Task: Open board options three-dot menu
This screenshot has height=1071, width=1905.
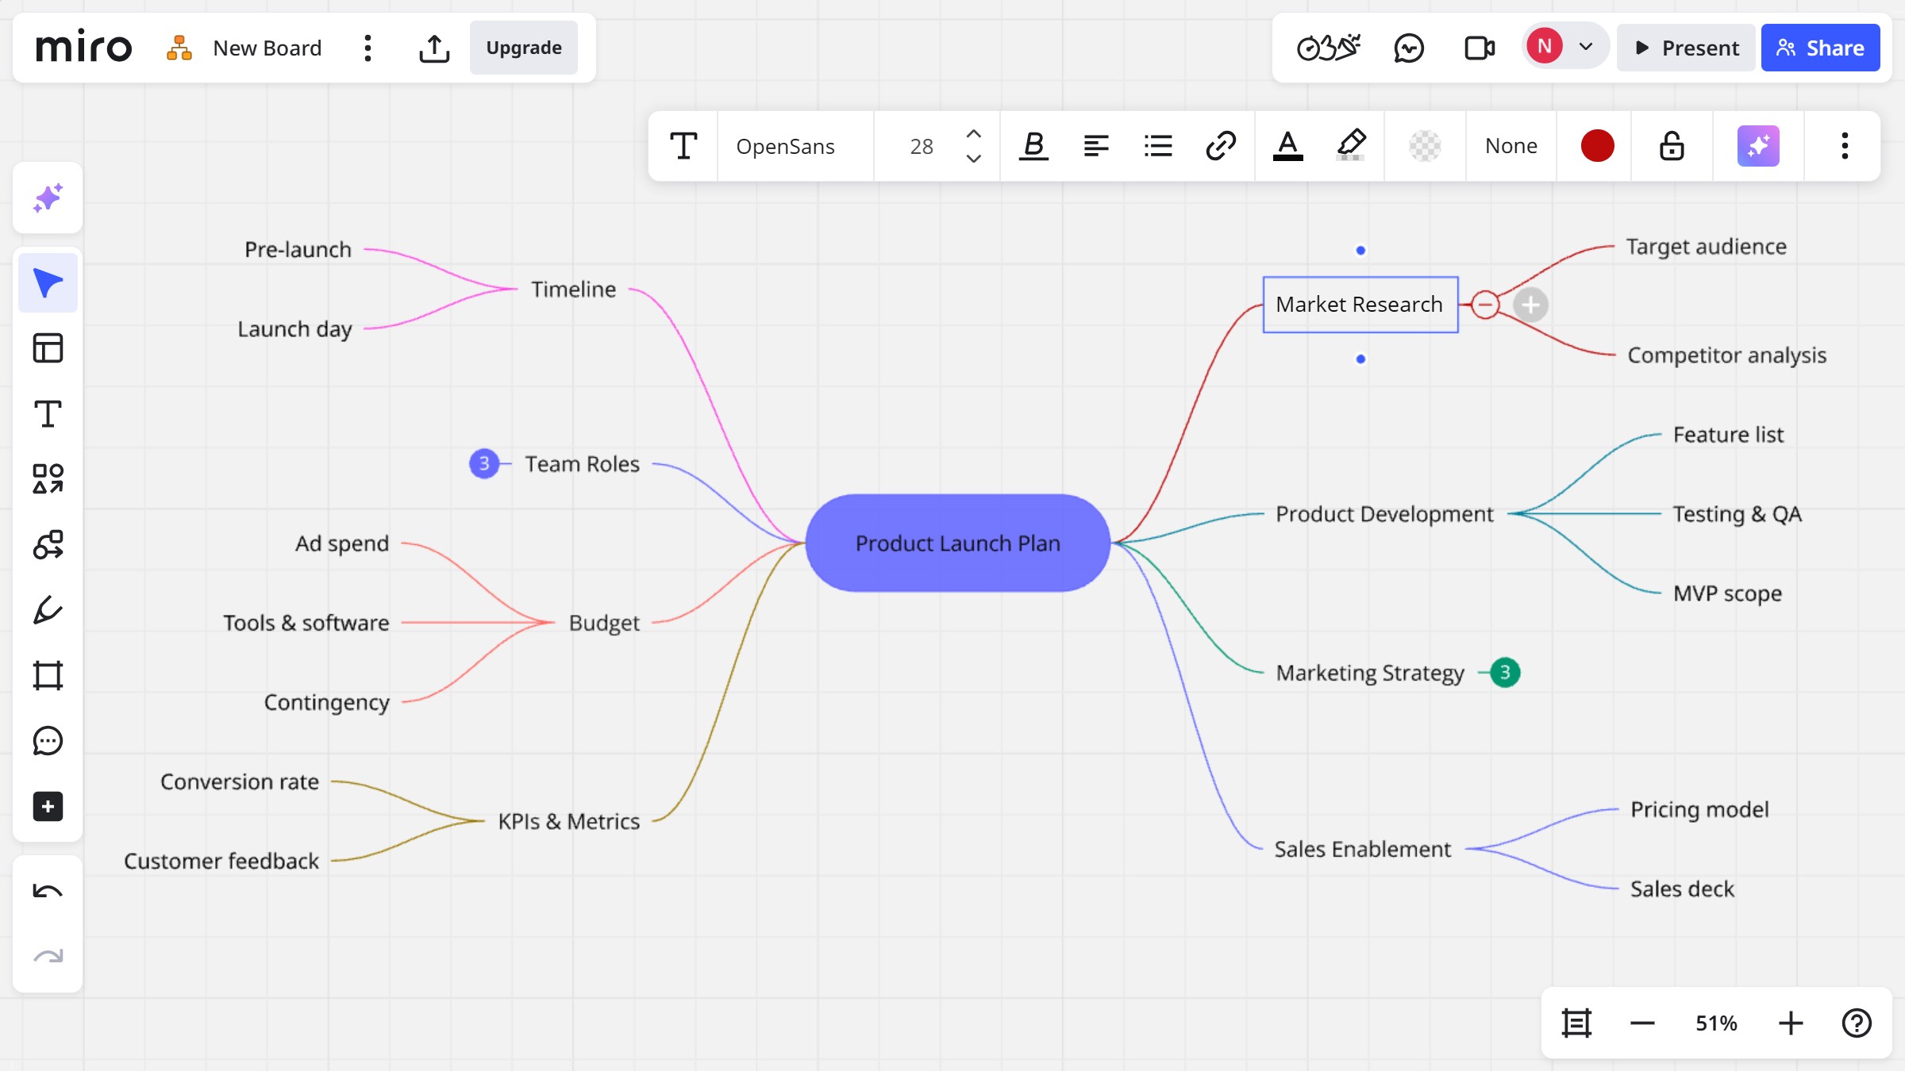Action: [368, 48]
